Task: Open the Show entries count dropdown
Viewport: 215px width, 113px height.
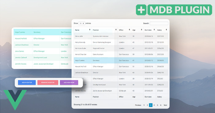Action: click(x=82, y=23)
